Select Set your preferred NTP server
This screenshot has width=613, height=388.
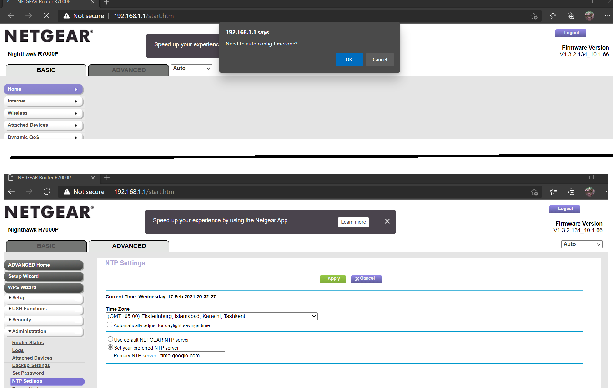pyautogui.click(x=110, y=347)
